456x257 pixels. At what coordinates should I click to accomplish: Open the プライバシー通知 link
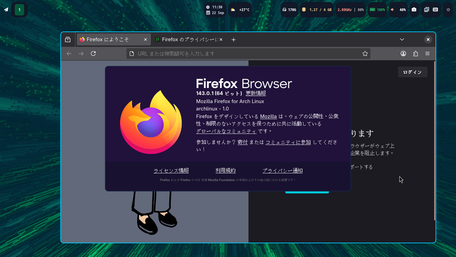click(x=283, y=171)
